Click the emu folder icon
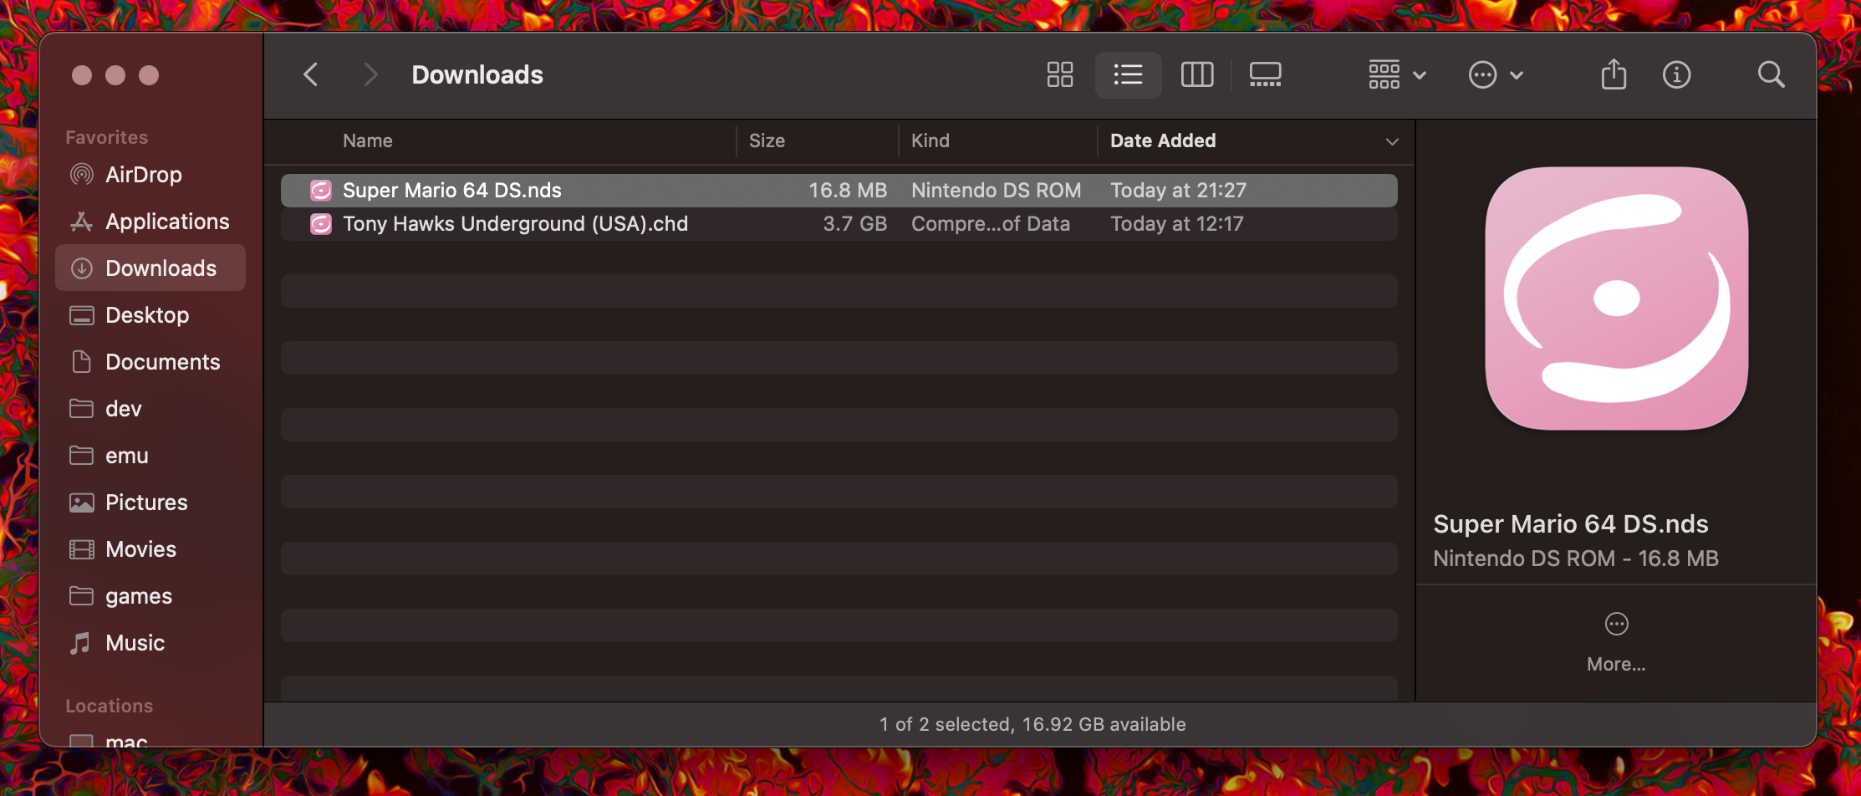Image resolution: width=1861 pixels, height=796 pixels. point(81,456)
